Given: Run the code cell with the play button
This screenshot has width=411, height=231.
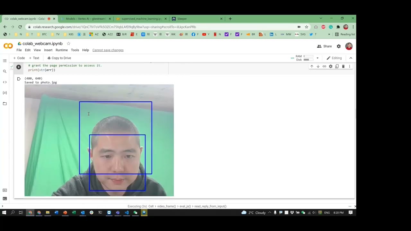Looking at the screenshot, I should click(x=19, y=67).
